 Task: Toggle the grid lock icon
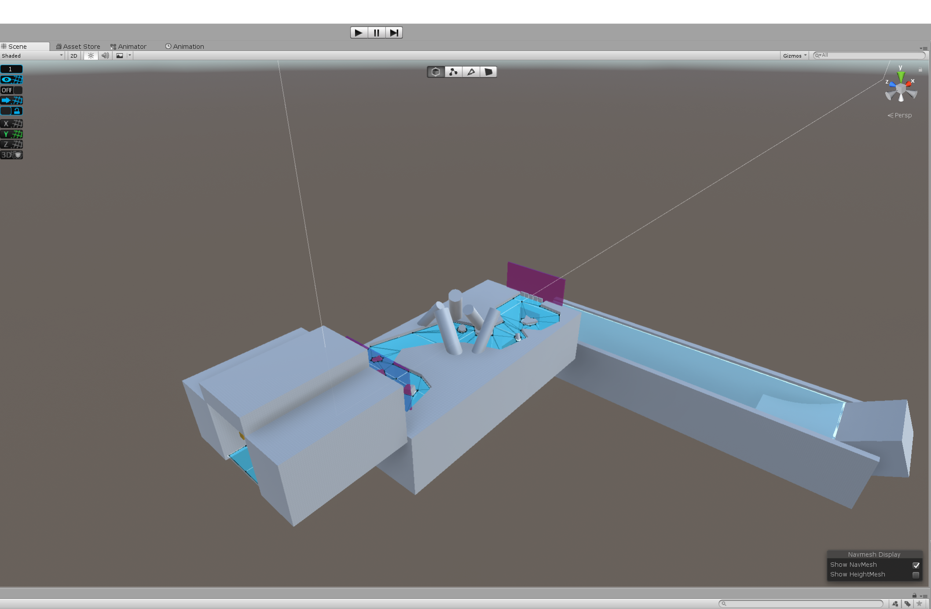click(11, 111)
